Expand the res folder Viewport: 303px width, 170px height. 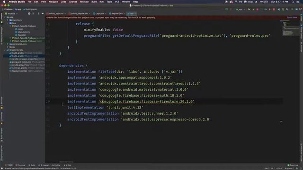point(8,47)
